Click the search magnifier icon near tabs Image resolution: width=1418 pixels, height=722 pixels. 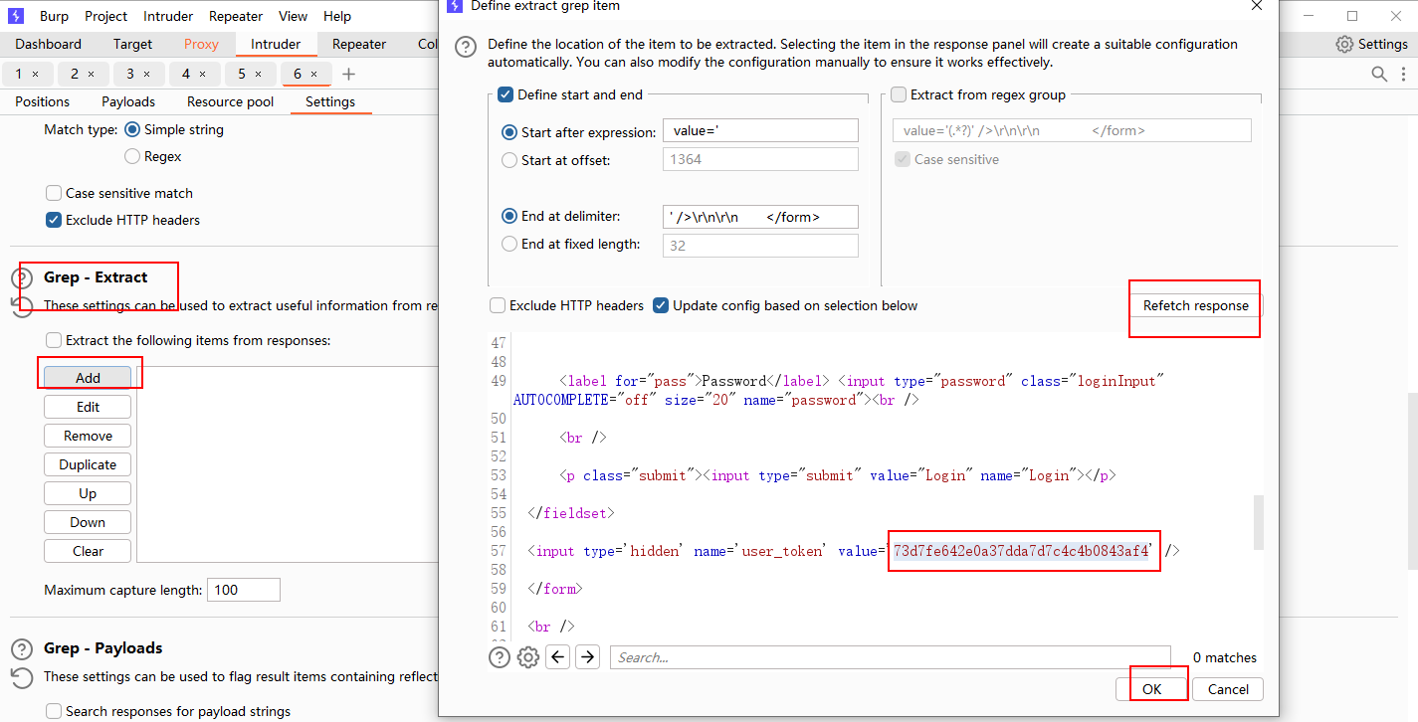click(1379, 75)
